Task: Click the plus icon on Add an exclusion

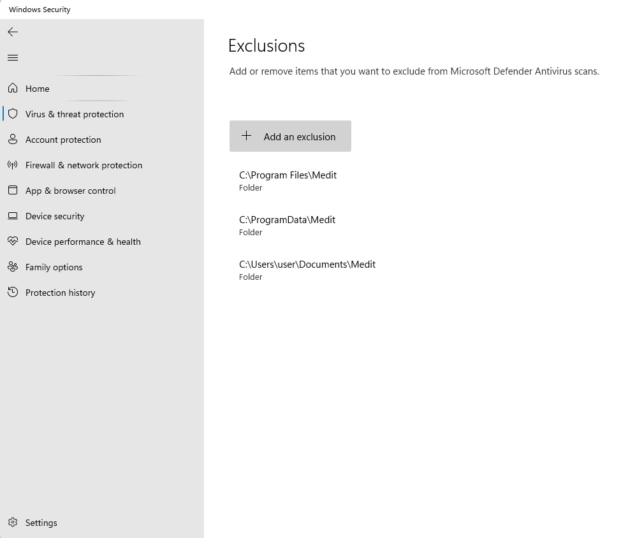Action: coord(246,136)
